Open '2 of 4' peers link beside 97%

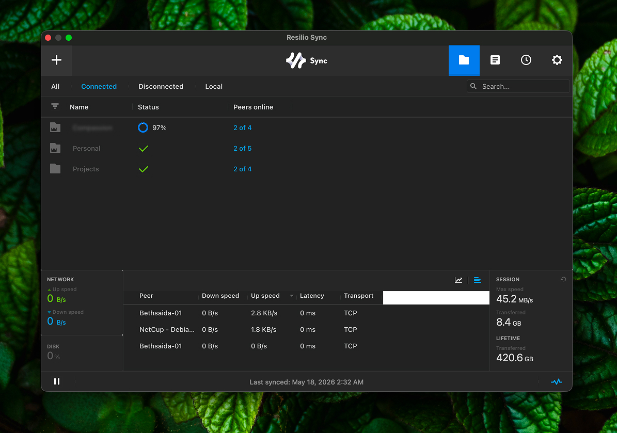[x=242, y=127]
